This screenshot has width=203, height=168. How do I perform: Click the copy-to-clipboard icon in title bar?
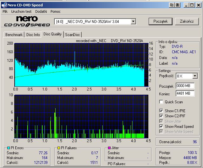tap(172, 5)
